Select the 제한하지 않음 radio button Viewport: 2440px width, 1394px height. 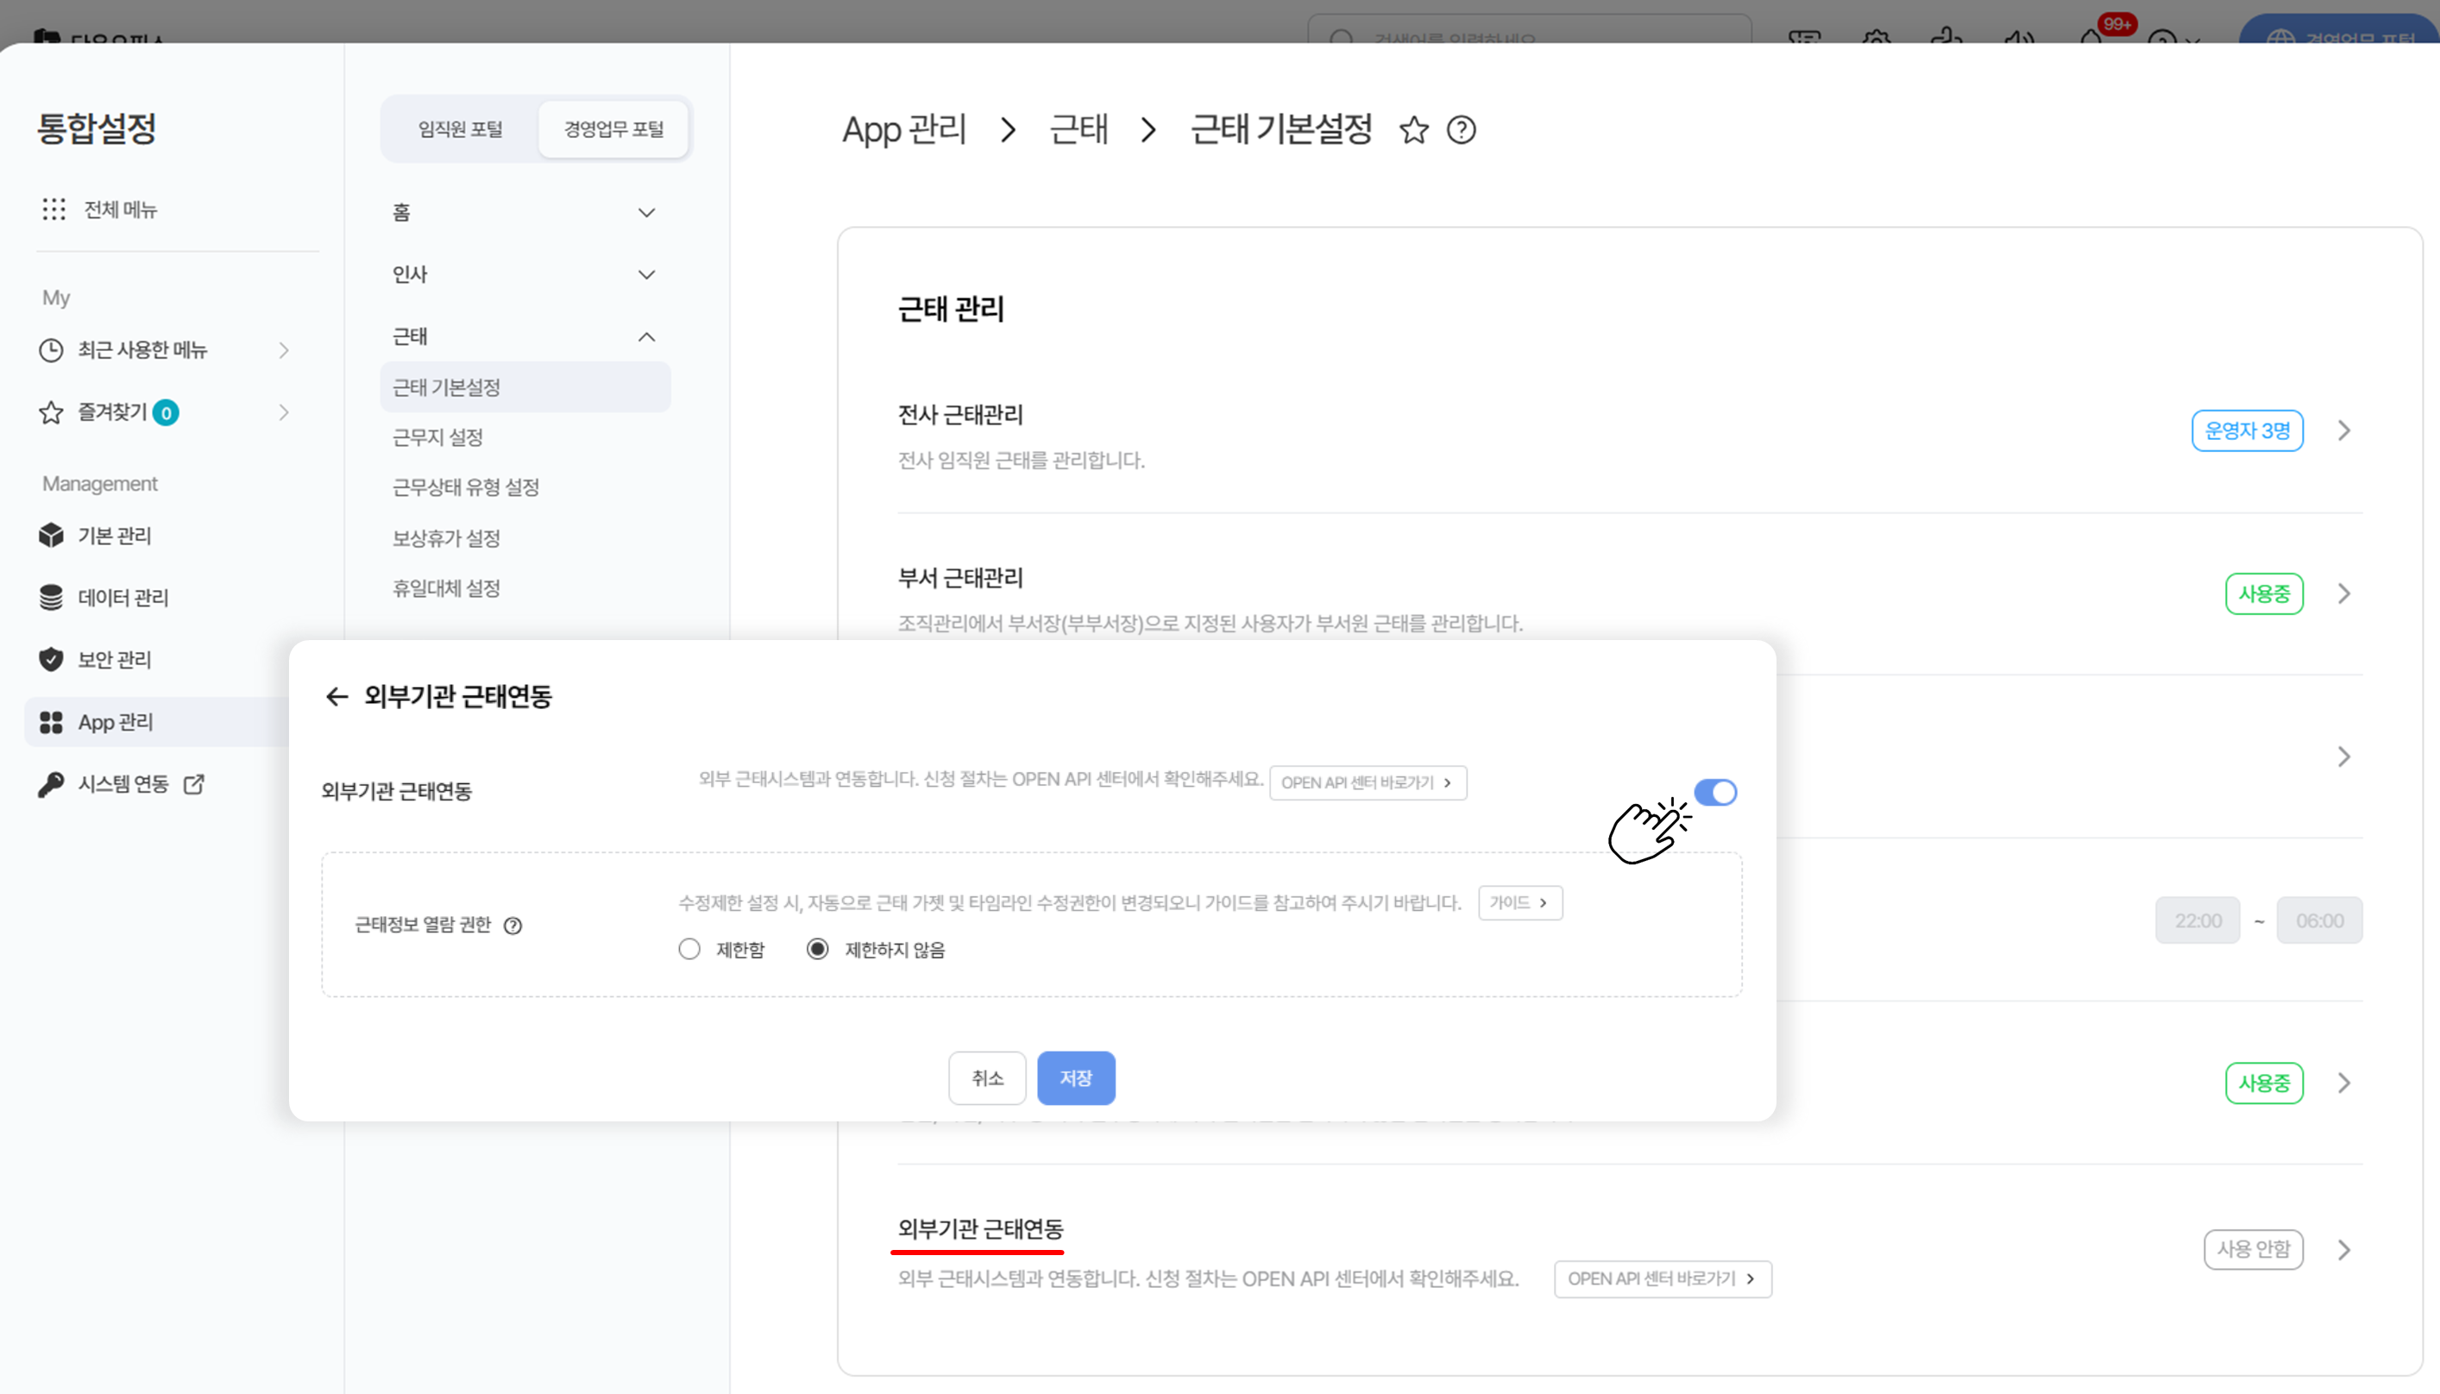[817, 949]
